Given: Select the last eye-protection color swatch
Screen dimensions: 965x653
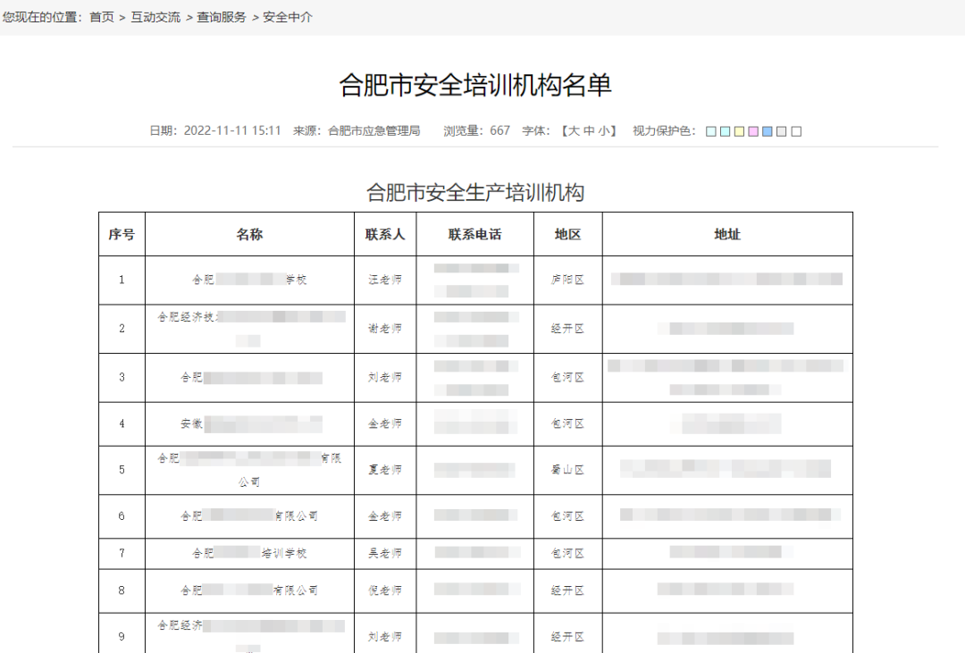Looking at the screenshot, I should [795, 130].
